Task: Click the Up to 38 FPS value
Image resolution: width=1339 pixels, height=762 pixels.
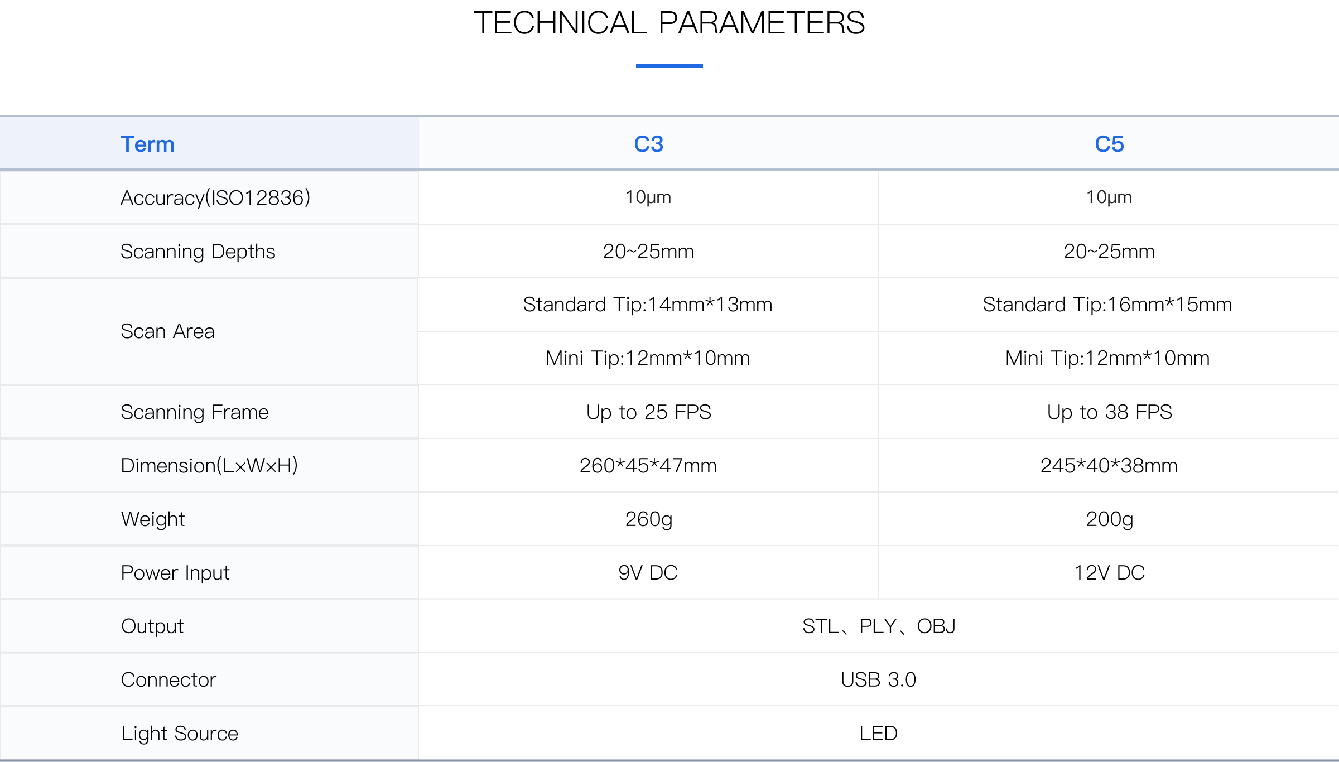Action: (x=1109, y=412)
